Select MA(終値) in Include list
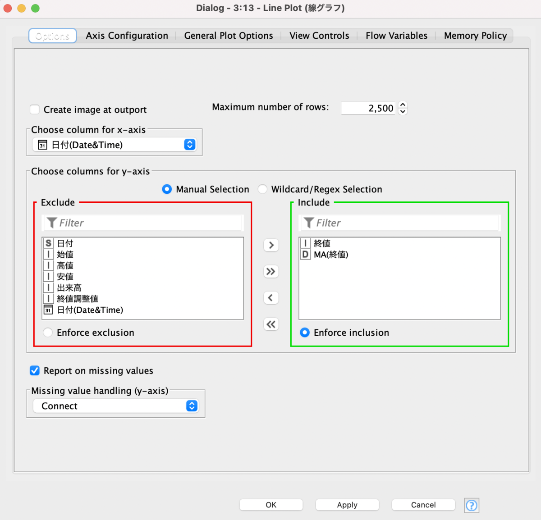 point(399,255)
